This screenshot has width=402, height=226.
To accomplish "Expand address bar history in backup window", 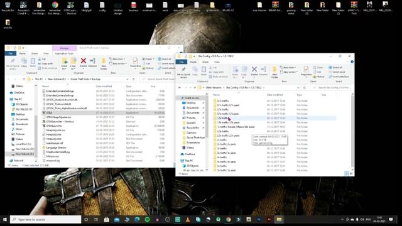I will click(128, 79).
